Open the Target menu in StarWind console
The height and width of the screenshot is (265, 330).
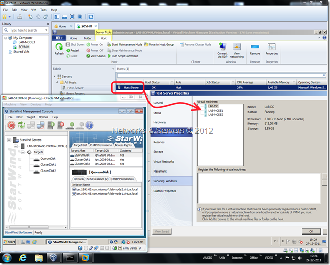click(30, 117)
